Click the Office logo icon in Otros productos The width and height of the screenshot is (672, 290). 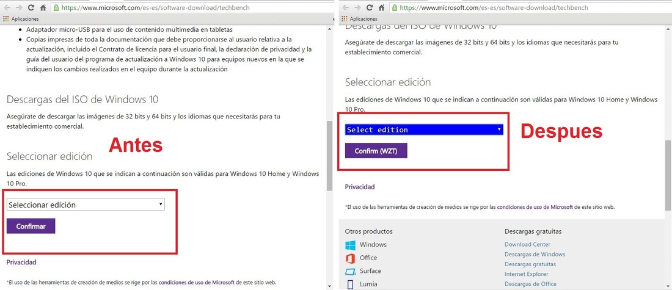pos(350,258)
